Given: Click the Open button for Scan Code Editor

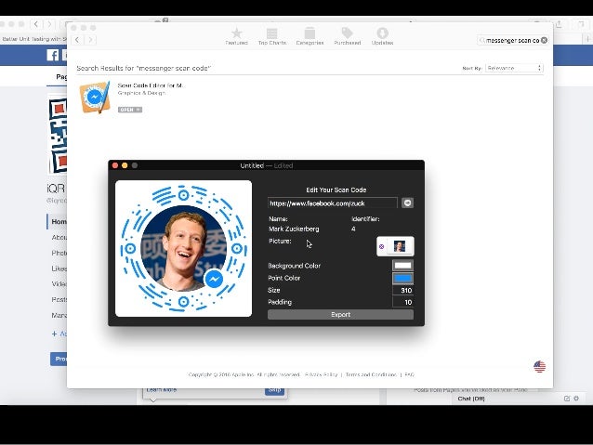Looking at the screenshot, I should [130, 110].
